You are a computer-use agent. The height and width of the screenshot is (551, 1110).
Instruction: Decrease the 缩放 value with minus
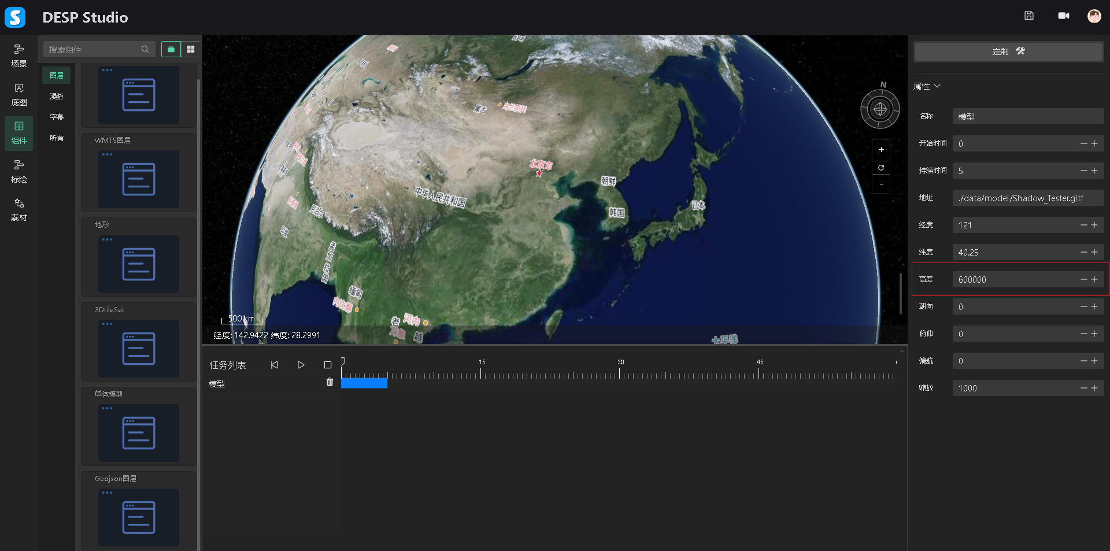pyautogui.click(x=1083, y=388)
